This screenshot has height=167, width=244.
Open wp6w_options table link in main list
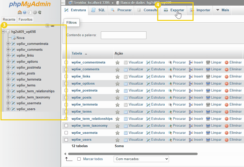tap(83, 84)
